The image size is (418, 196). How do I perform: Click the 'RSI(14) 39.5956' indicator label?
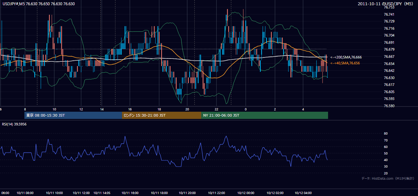(14, 124)
